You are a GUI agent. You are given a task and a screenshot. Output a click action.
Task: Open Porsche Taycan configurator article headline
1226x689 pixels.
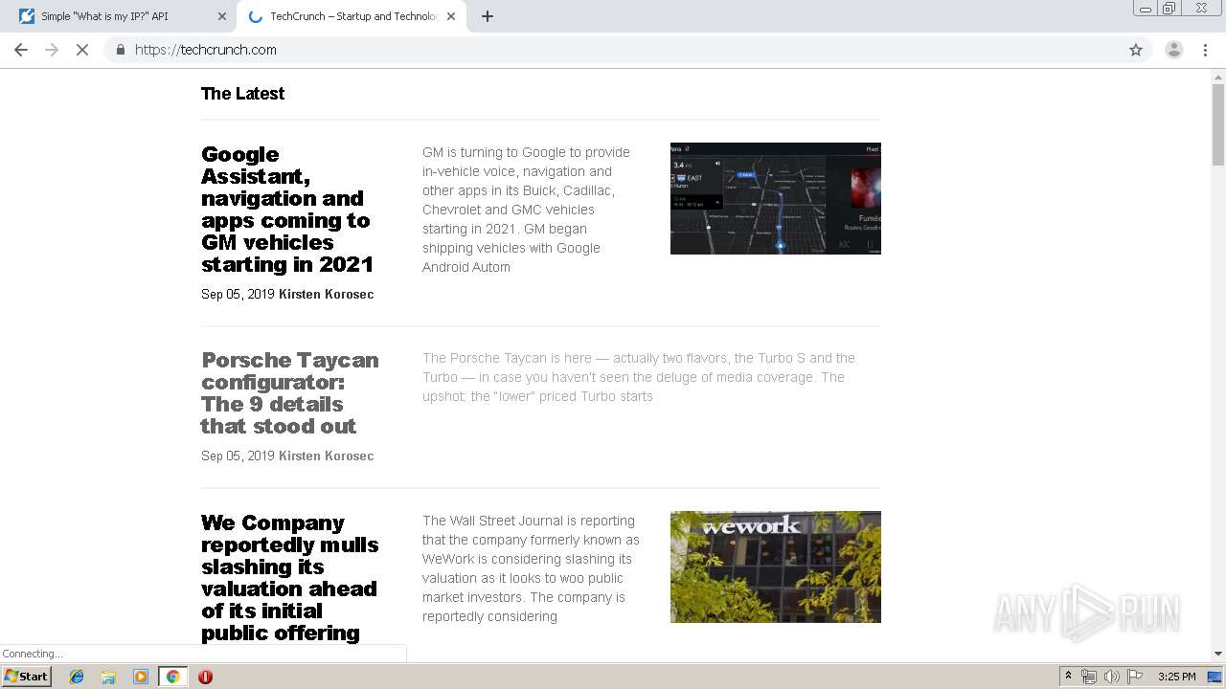click(x=290, y=393)
